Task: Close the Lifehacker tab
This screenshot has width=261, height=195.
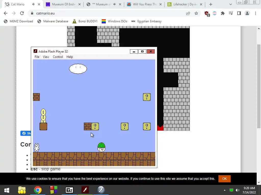Action: click(201, 4)
